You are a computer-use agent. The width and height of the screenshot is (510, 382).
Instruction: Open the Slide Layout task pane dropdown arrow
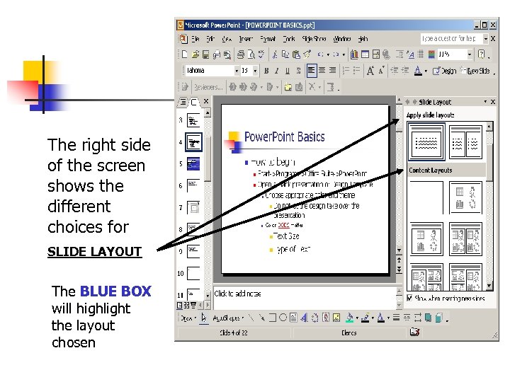click(x=485, y=102)
